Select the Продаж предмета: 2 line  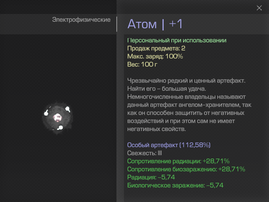tap(156, 48)
